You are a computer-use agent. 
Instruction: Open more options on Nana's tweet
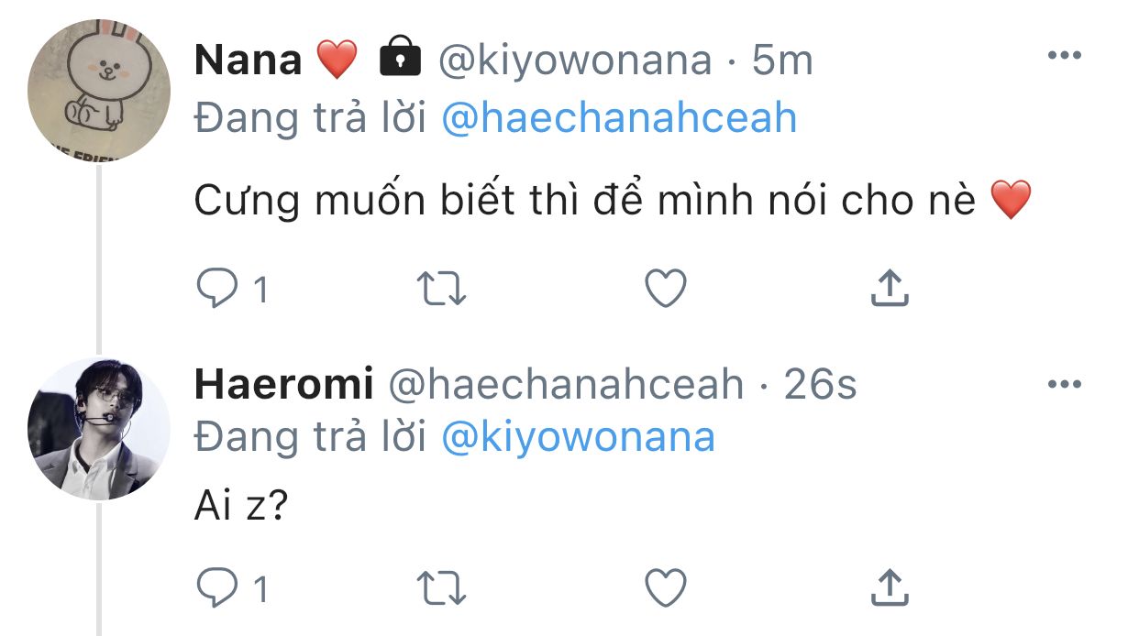click(x=1064, y=57)
